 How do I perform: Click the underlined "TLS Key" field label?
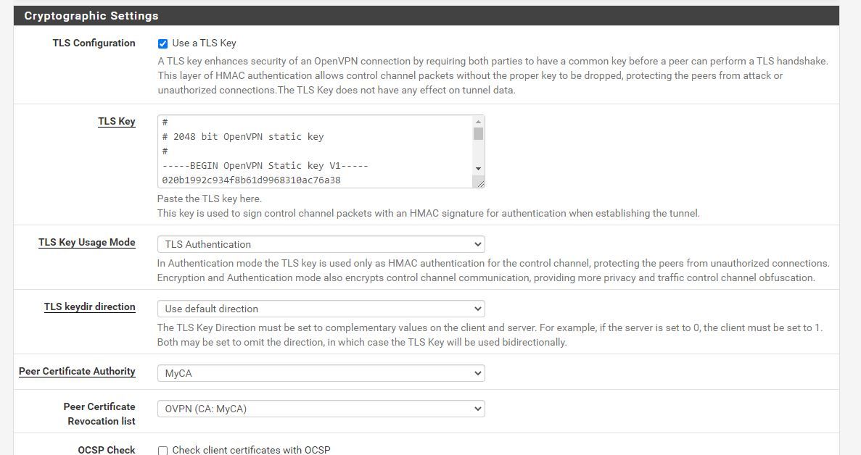pyautogui.click(x=117, y=121)
